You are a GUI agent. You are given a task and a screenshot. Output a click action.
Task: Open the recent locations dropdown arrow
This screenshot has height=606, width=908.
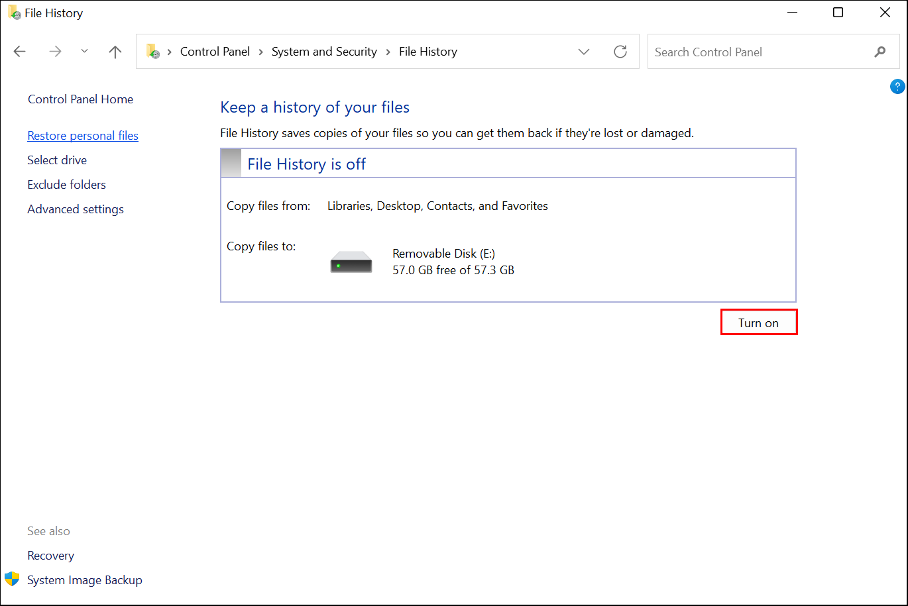tap(84, 52)
